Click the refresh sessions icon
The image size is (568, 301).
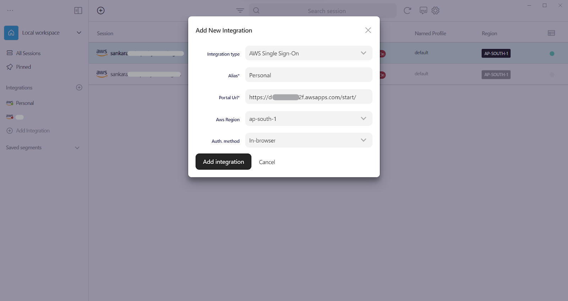[x=407, y=11]
